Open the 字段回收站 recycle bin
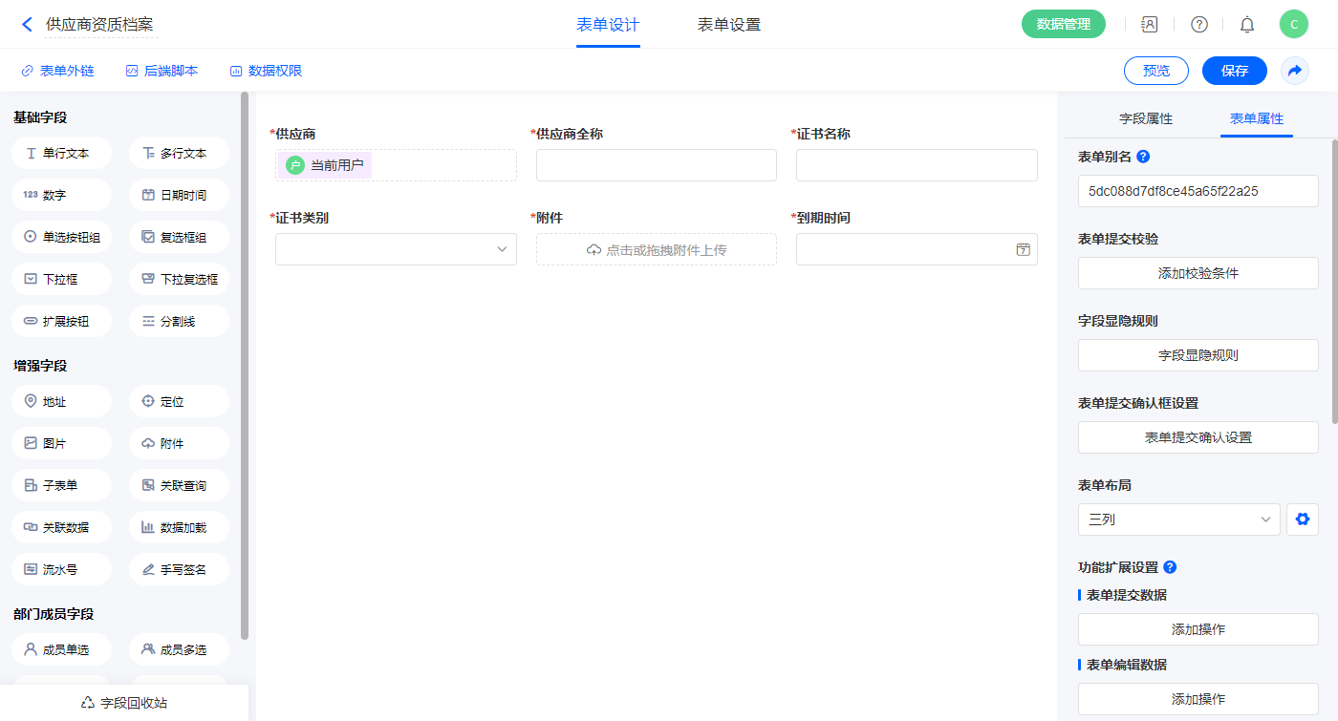The height and width of the screenshot is (721, 1338). (124, 702)
